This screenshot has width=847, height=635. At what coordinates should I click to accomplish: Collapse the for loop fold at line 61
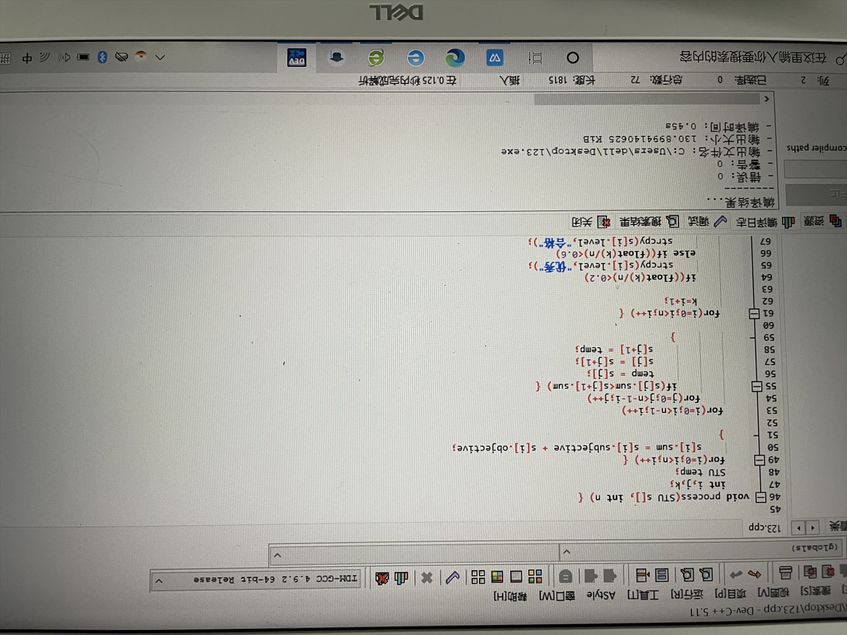click(754, 314)
